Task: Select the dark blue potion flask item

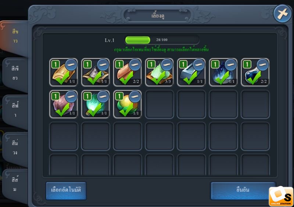Action: coord(255,72)
